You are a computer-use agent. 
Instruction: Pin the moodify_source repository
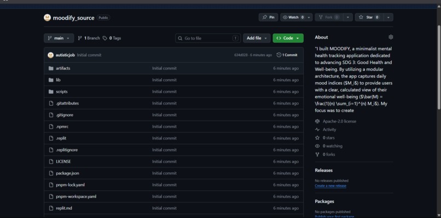268,17
